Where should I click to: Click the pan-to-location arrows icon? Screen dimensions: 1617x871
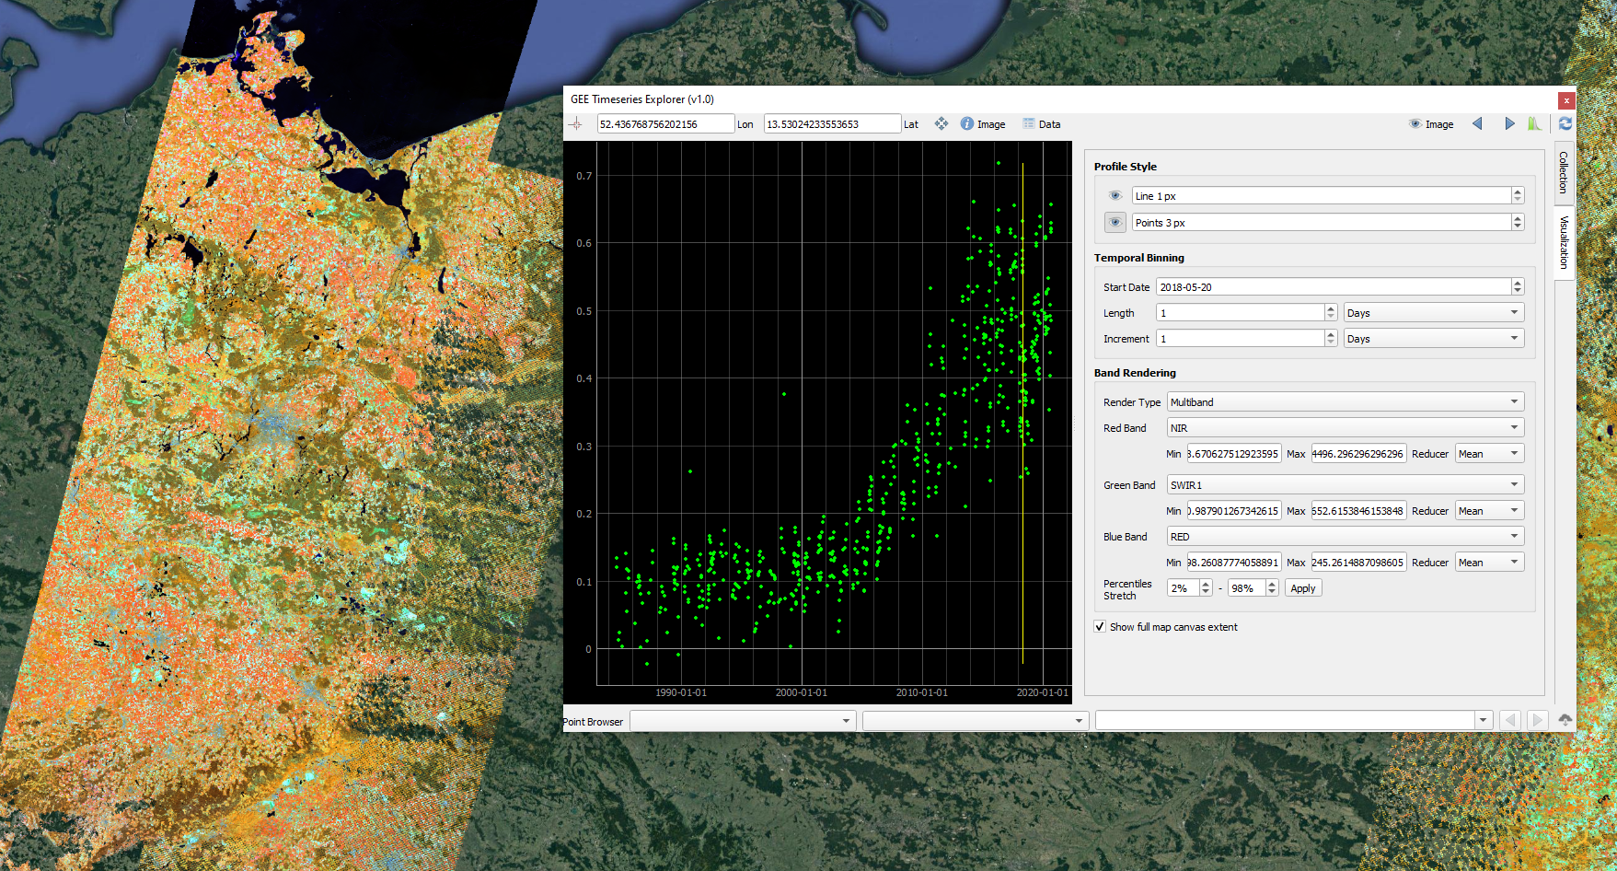(x=941, y=123)
